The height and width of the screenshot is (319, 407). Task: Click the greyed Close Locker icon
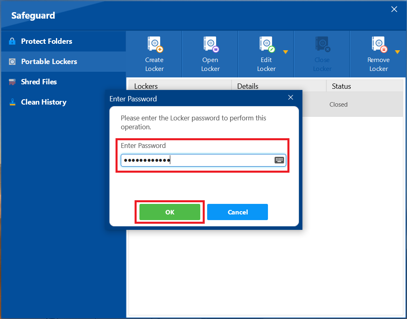click(x=323, y=45)
